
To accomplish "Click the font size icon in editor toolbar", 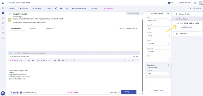I will (33, 60).
